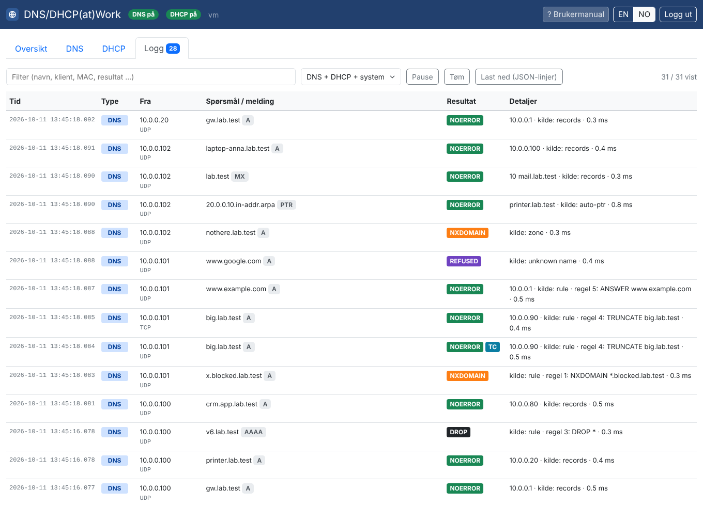Click the NXDOMAIN badge for x.blocked.lab.test

pos(467,376)
